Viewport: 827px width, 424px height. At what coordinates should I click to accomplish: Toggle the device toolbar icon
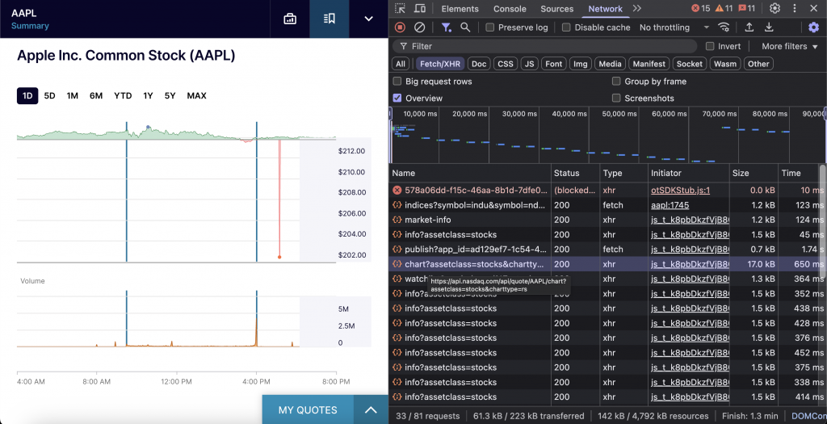[420, 8]
